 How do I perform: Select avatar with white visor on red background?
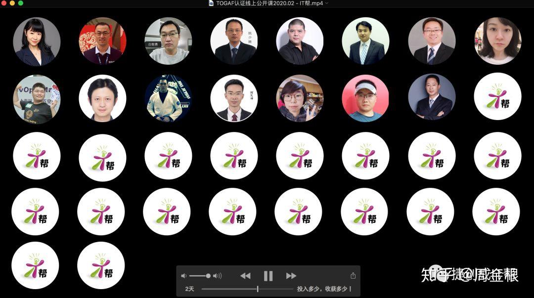click(x=365, y=98)
